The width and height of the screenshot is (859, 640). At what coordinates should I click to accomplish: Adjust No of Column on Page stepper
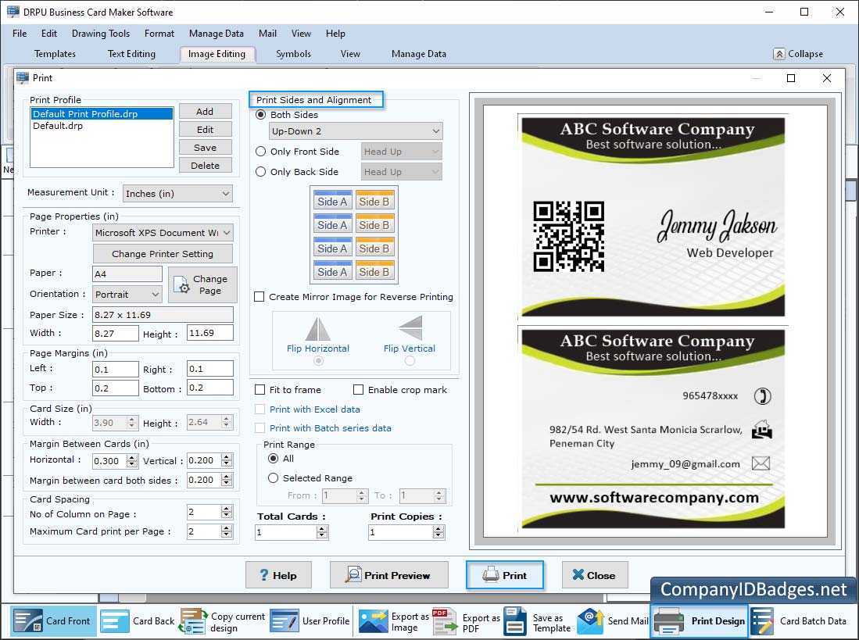(x=227, y=512)
